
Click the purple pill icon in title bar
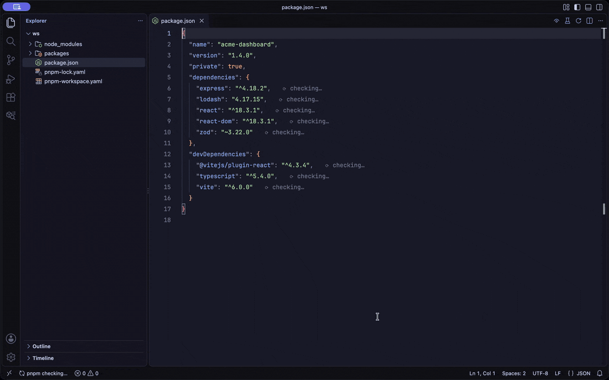click(16, 7)
